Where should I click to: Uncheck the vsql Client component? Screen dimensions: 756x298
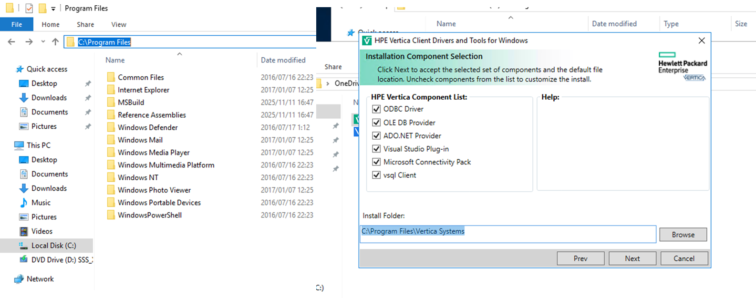click(x=376, y=175)
